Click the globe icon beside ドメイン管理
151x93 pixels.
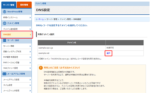pyautogui.click(x=5, y=23)
